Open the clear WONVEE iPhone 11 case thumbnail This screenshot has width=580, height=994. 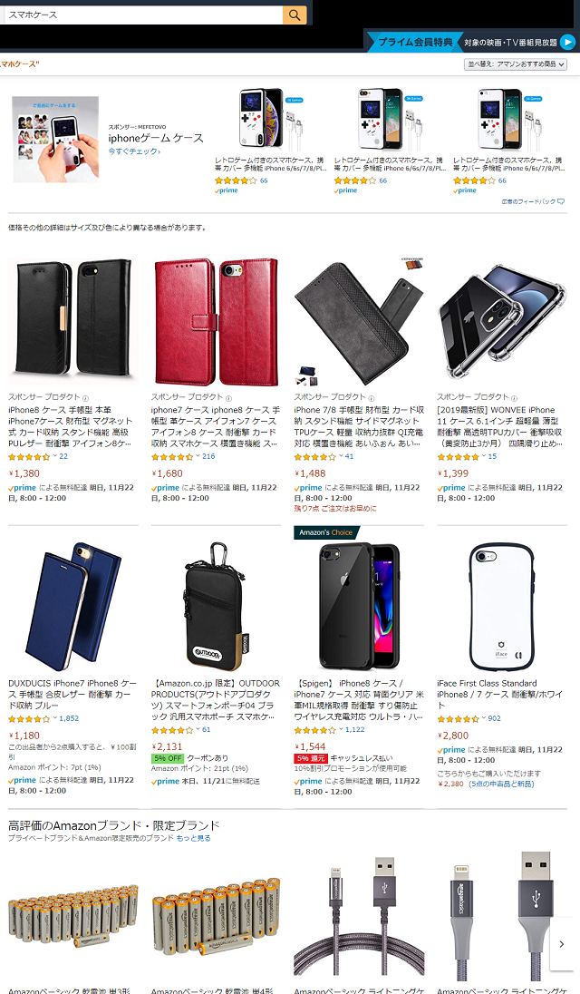point(501,322)
